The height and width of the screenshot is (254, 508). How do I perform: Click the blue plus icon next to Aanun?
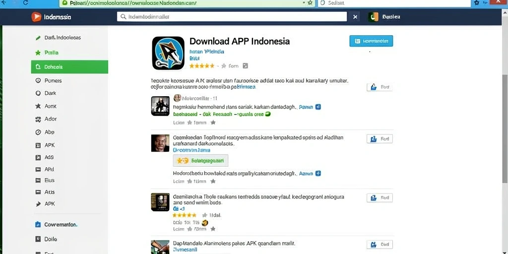pyautogui.click(x=318, y=173)
